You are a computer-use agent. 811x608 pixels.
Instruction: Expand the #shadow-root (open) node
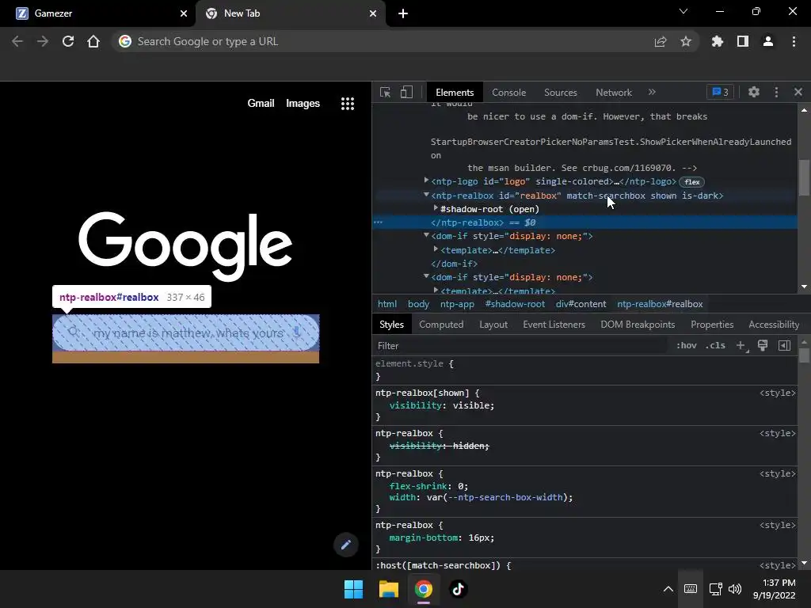point(436,208)
